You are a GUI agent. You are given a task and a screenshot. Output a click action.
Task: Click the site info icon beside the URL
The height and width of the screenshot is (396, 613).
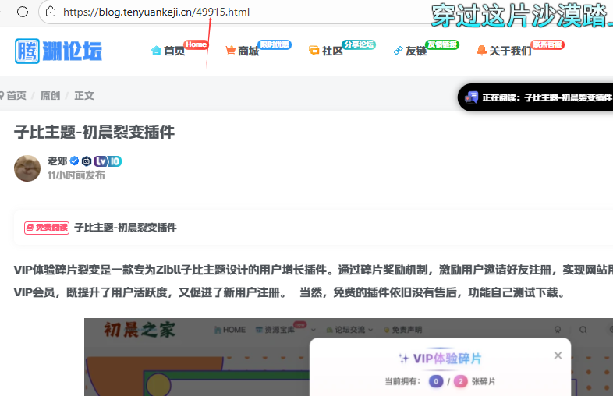click(x=51, y=12)
